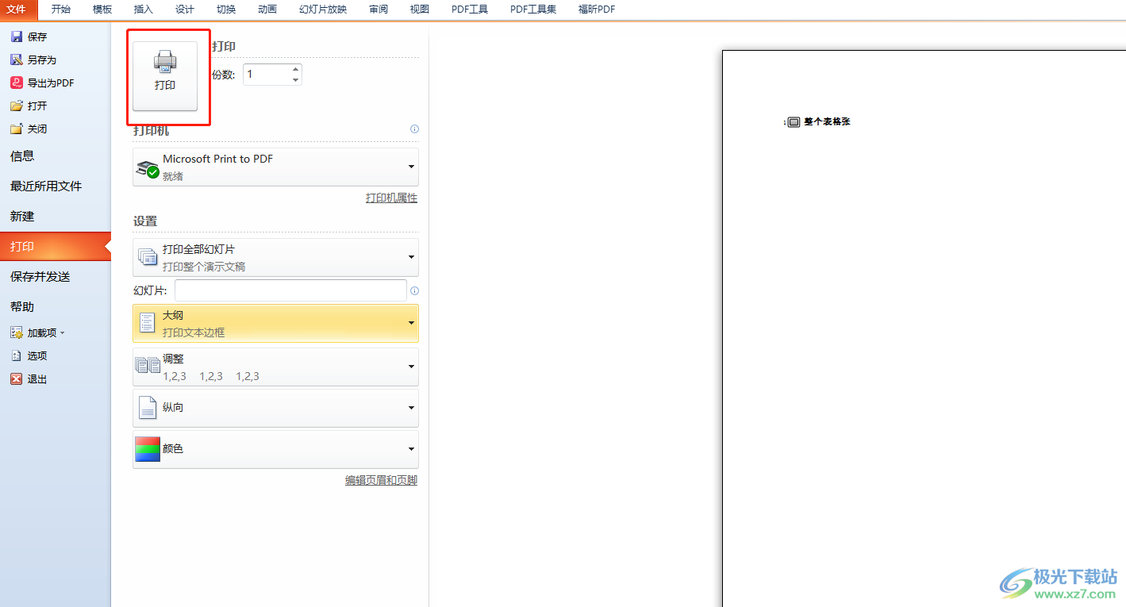Click the copies number field
Screen dimensions: 1126x607
click(x=267, y=75)
